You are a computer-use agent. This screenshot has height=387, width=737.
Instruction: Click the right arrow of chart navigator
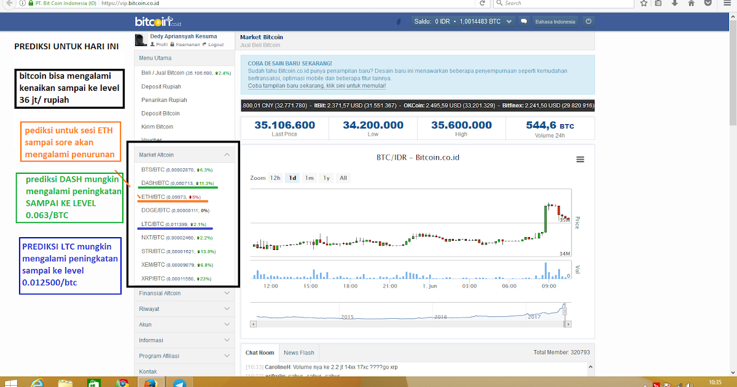click(x=569, y=324)
